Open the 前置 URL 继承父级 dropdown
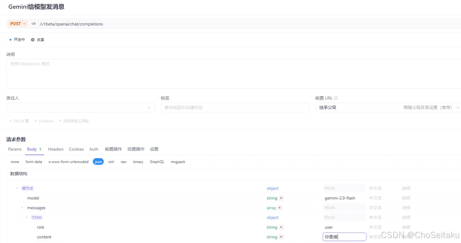 coord(388,108)
